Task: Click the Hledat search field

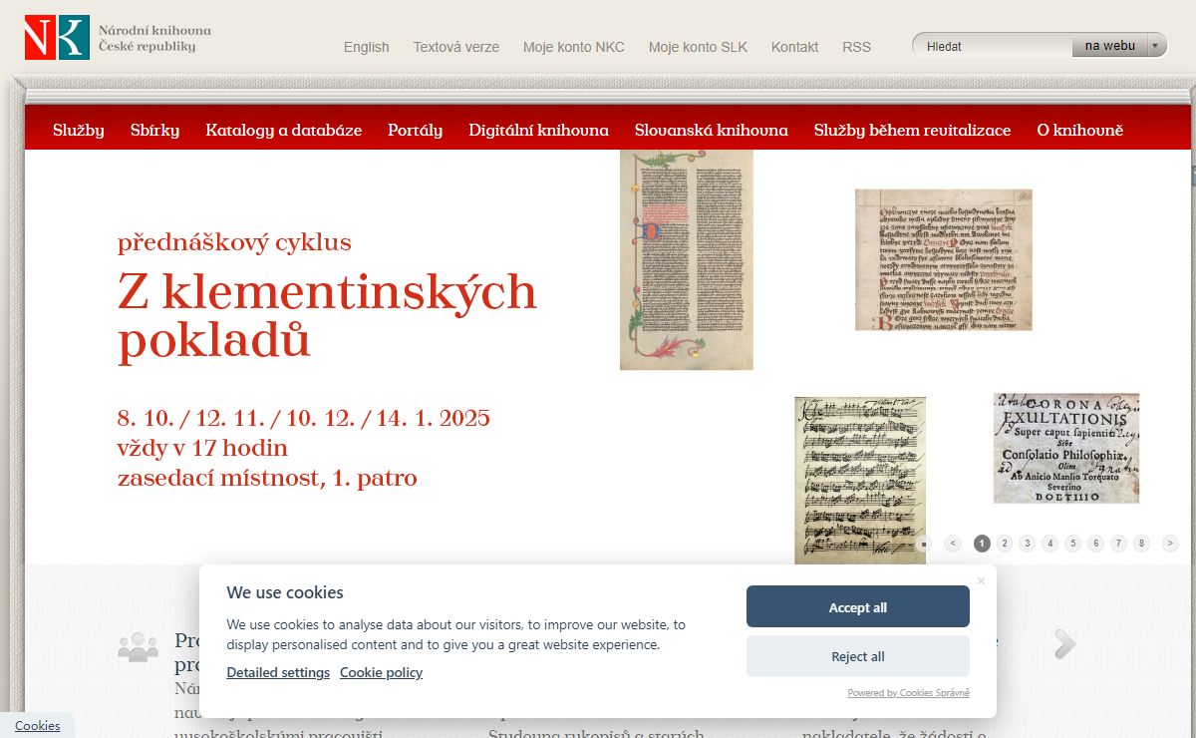Action: point(994,46)
